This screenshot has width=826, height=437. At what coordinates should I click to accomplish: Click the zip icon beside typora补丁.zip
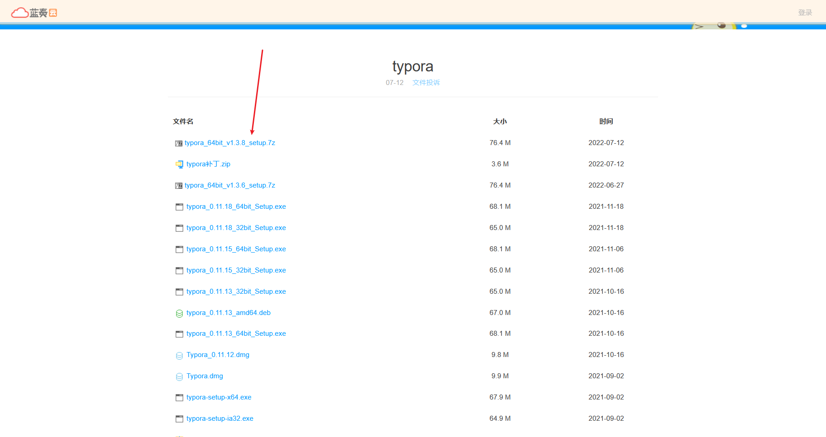coord(180,164)
